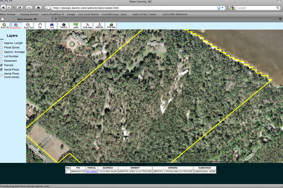This screenshot has width=283, height=188.
Task: Click the browser address bar URL field
Action: pos(130,8)
